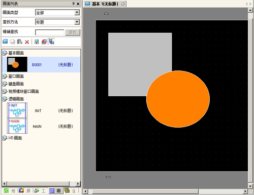Click the new screen icon in screen list toolbar
Viewport: 254px width, 195px height.
click(x=5, y=42)
